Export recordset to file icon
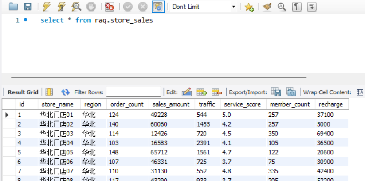Viewport: 365px width, 181px height. 276,92
